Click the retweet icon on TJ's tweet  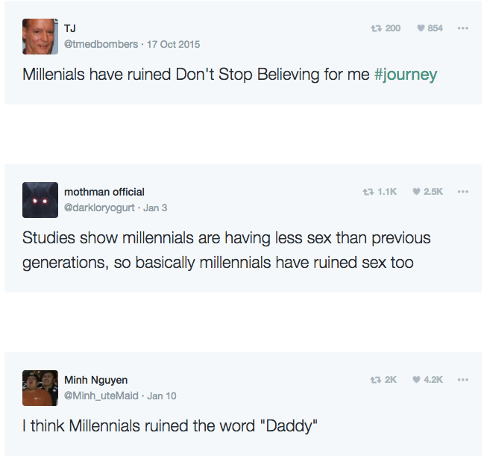point(376,28)
